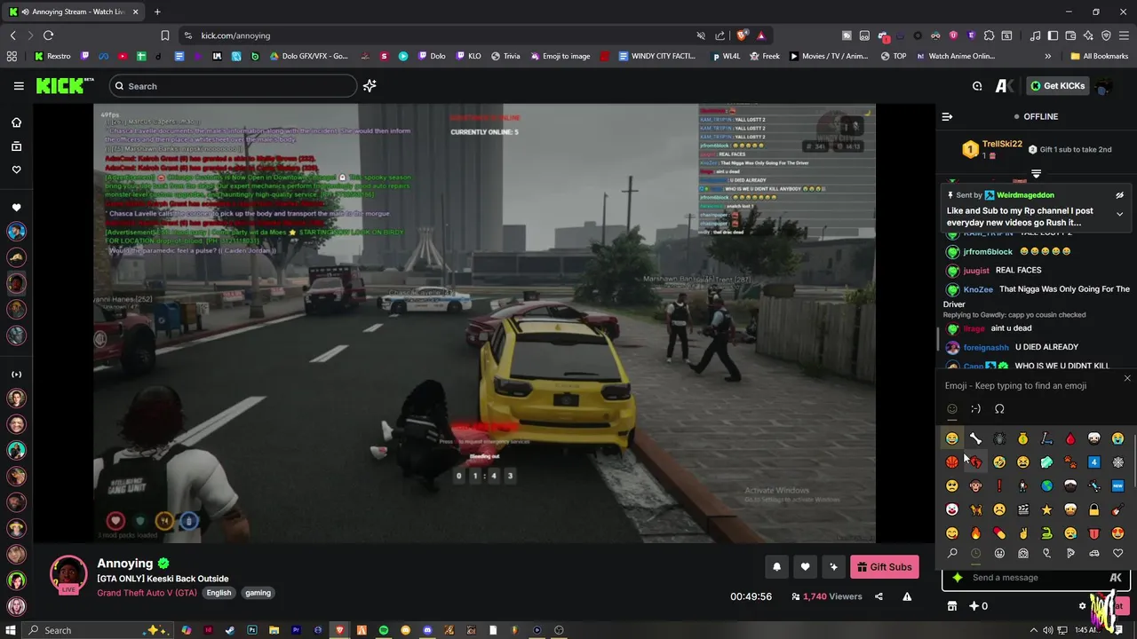Open the Annoying channel name link
Image resolution: width=1137 pixels, height=639 pixels.
125,564
